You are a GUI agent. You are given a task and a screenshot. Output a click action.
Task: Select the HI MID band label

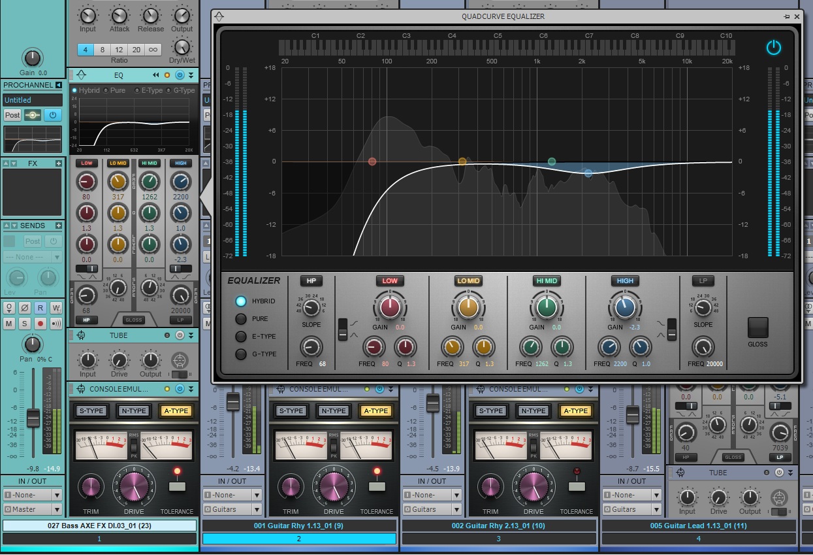click(546, 280)
